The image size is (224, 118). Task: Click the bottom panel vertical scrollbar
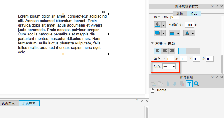tap(146, 112)
